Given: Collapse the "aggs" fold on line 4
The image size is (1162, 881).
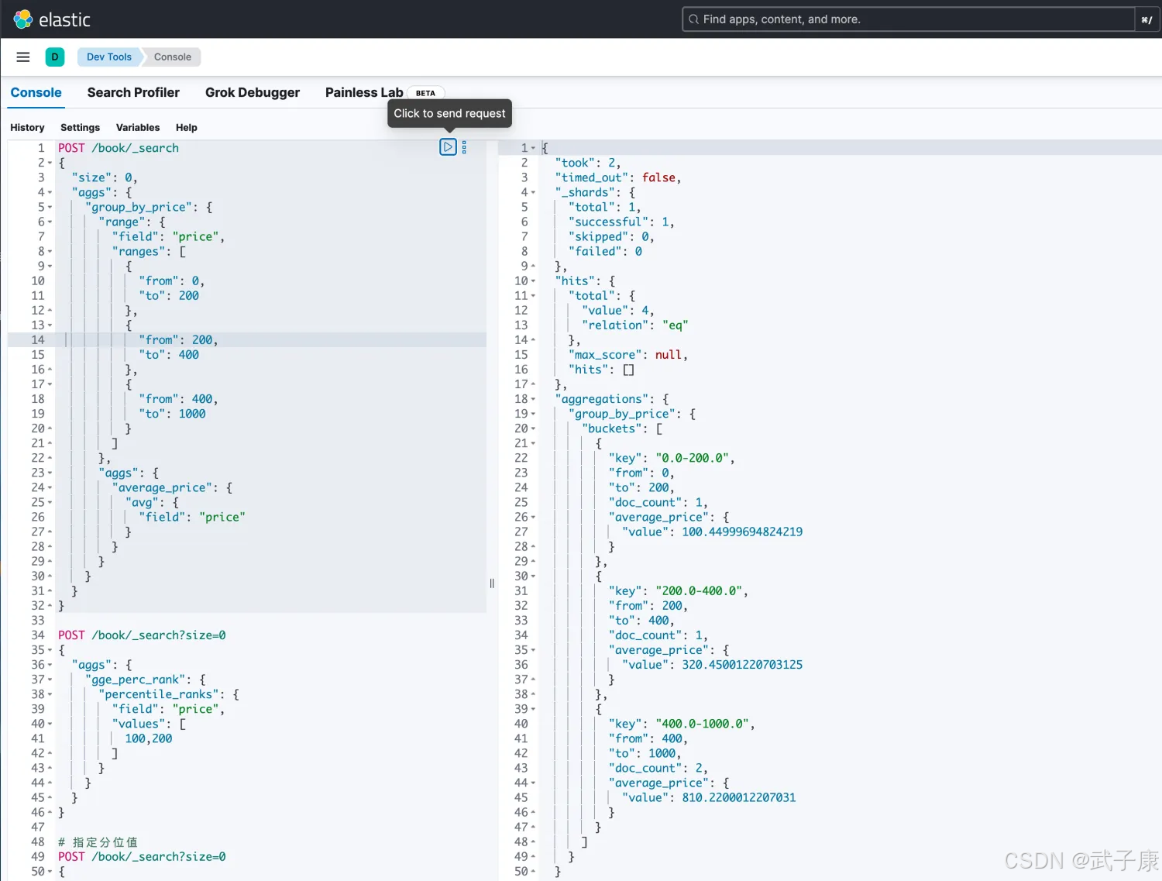Looking at the screenshot, I should click(x=50, y=193).
